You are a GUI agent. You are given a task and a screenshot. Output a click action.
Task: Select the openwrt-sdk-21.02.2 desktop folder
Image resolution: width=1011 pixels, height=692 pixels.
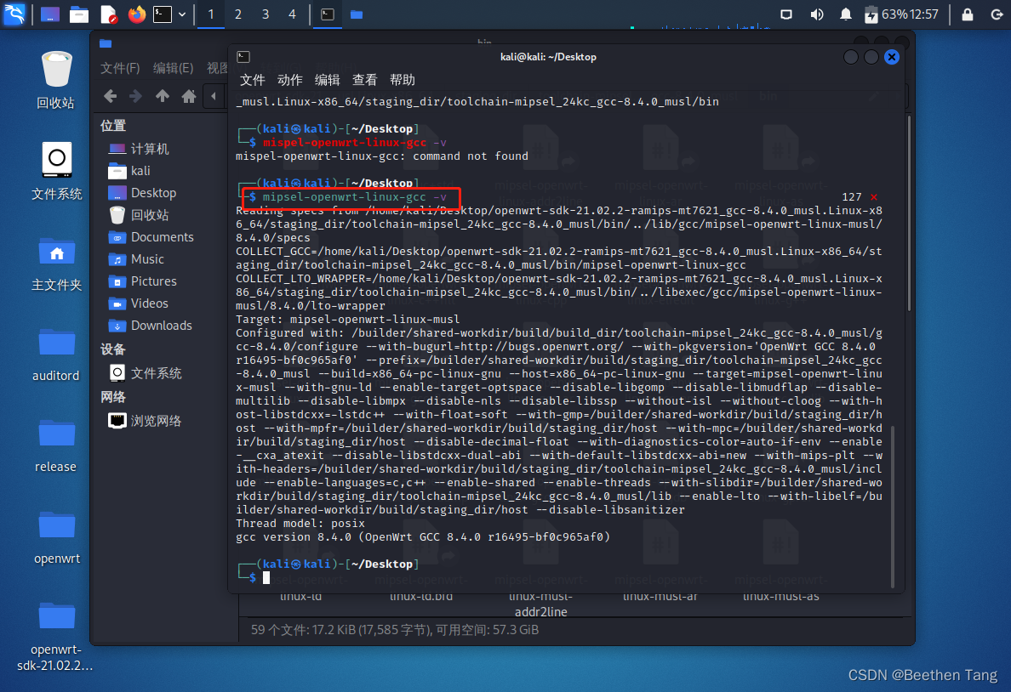pos(56,637)
